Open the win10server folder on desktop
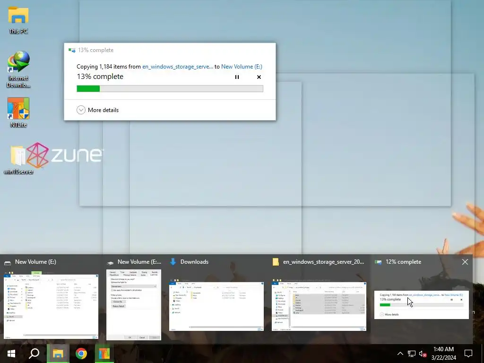 (x=18, y=160)
